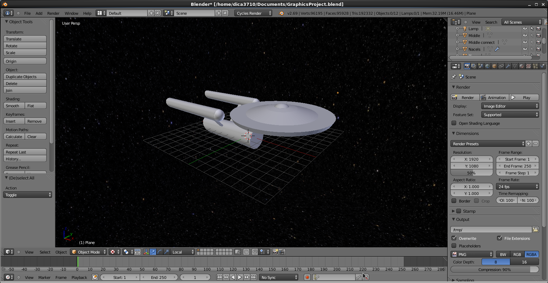Select color depth 8 option
The width and height of the screenshot is (548, 283).
496,262
